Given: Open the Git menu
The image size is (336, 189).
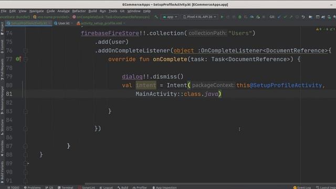Looking at the screenshot, I should point(122,11).
